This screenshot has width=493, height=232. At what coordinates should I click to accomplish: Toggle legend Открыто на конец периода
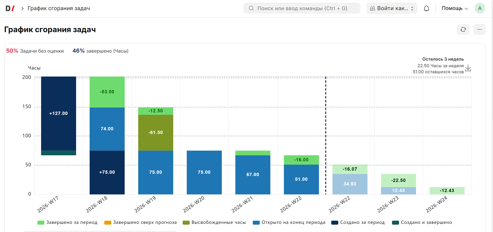coord(289,222)
